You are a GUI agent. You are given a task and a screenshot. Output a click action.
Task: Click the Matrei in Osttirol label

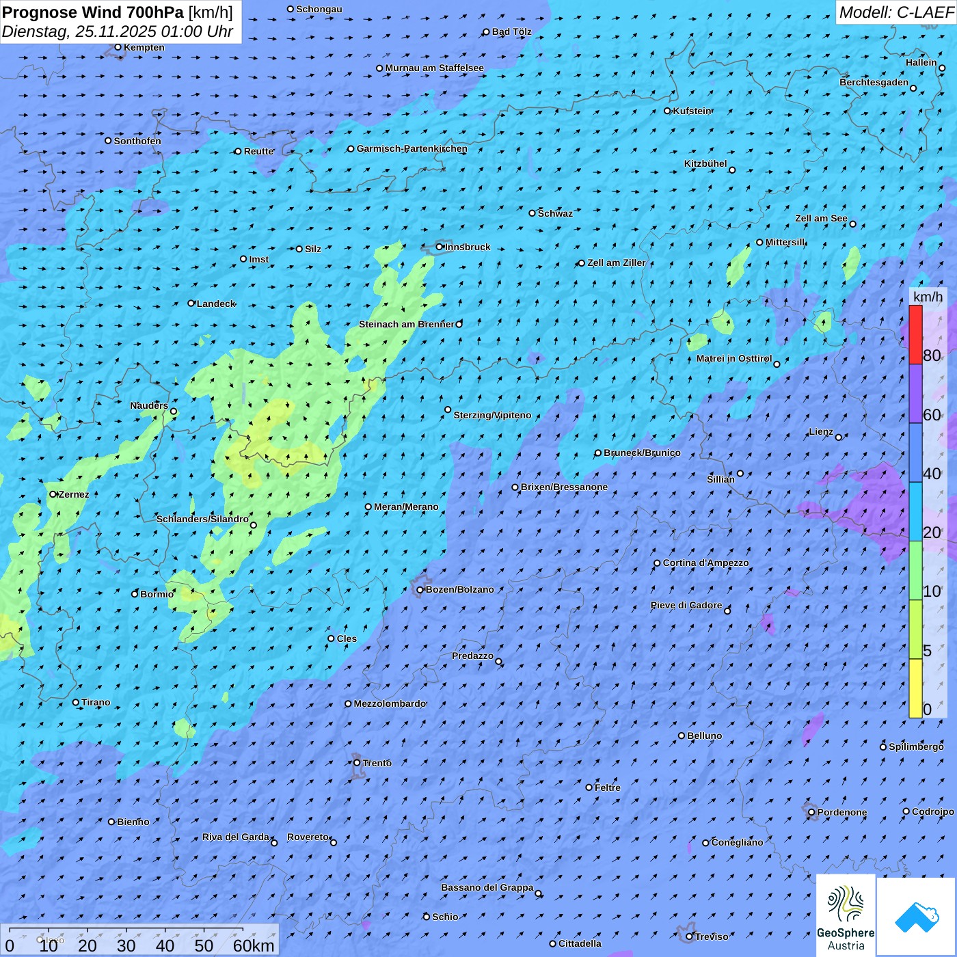coord(734,358)
